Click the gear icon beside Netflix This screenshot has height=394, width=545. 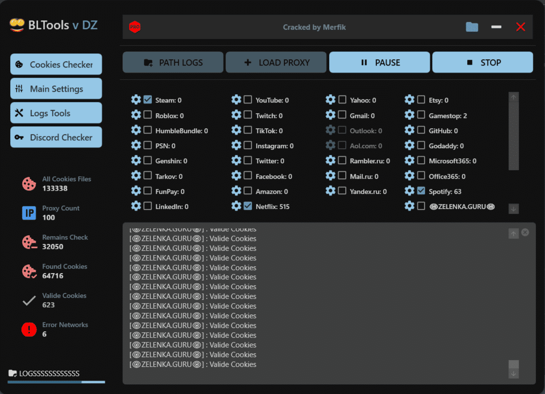click(x=236, y=206)
